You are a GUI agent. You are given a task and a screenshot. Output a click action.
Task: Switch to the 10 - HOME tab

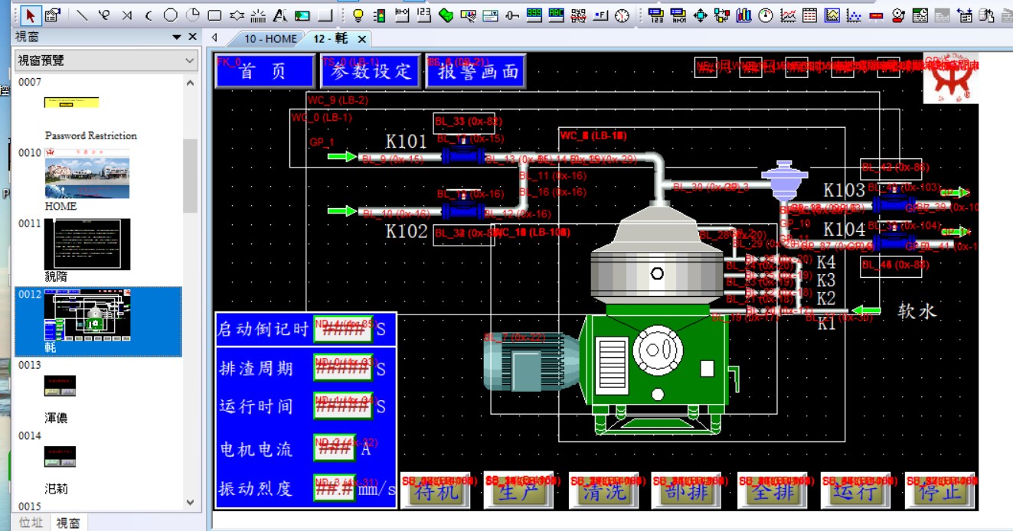(x=270, y=38)
